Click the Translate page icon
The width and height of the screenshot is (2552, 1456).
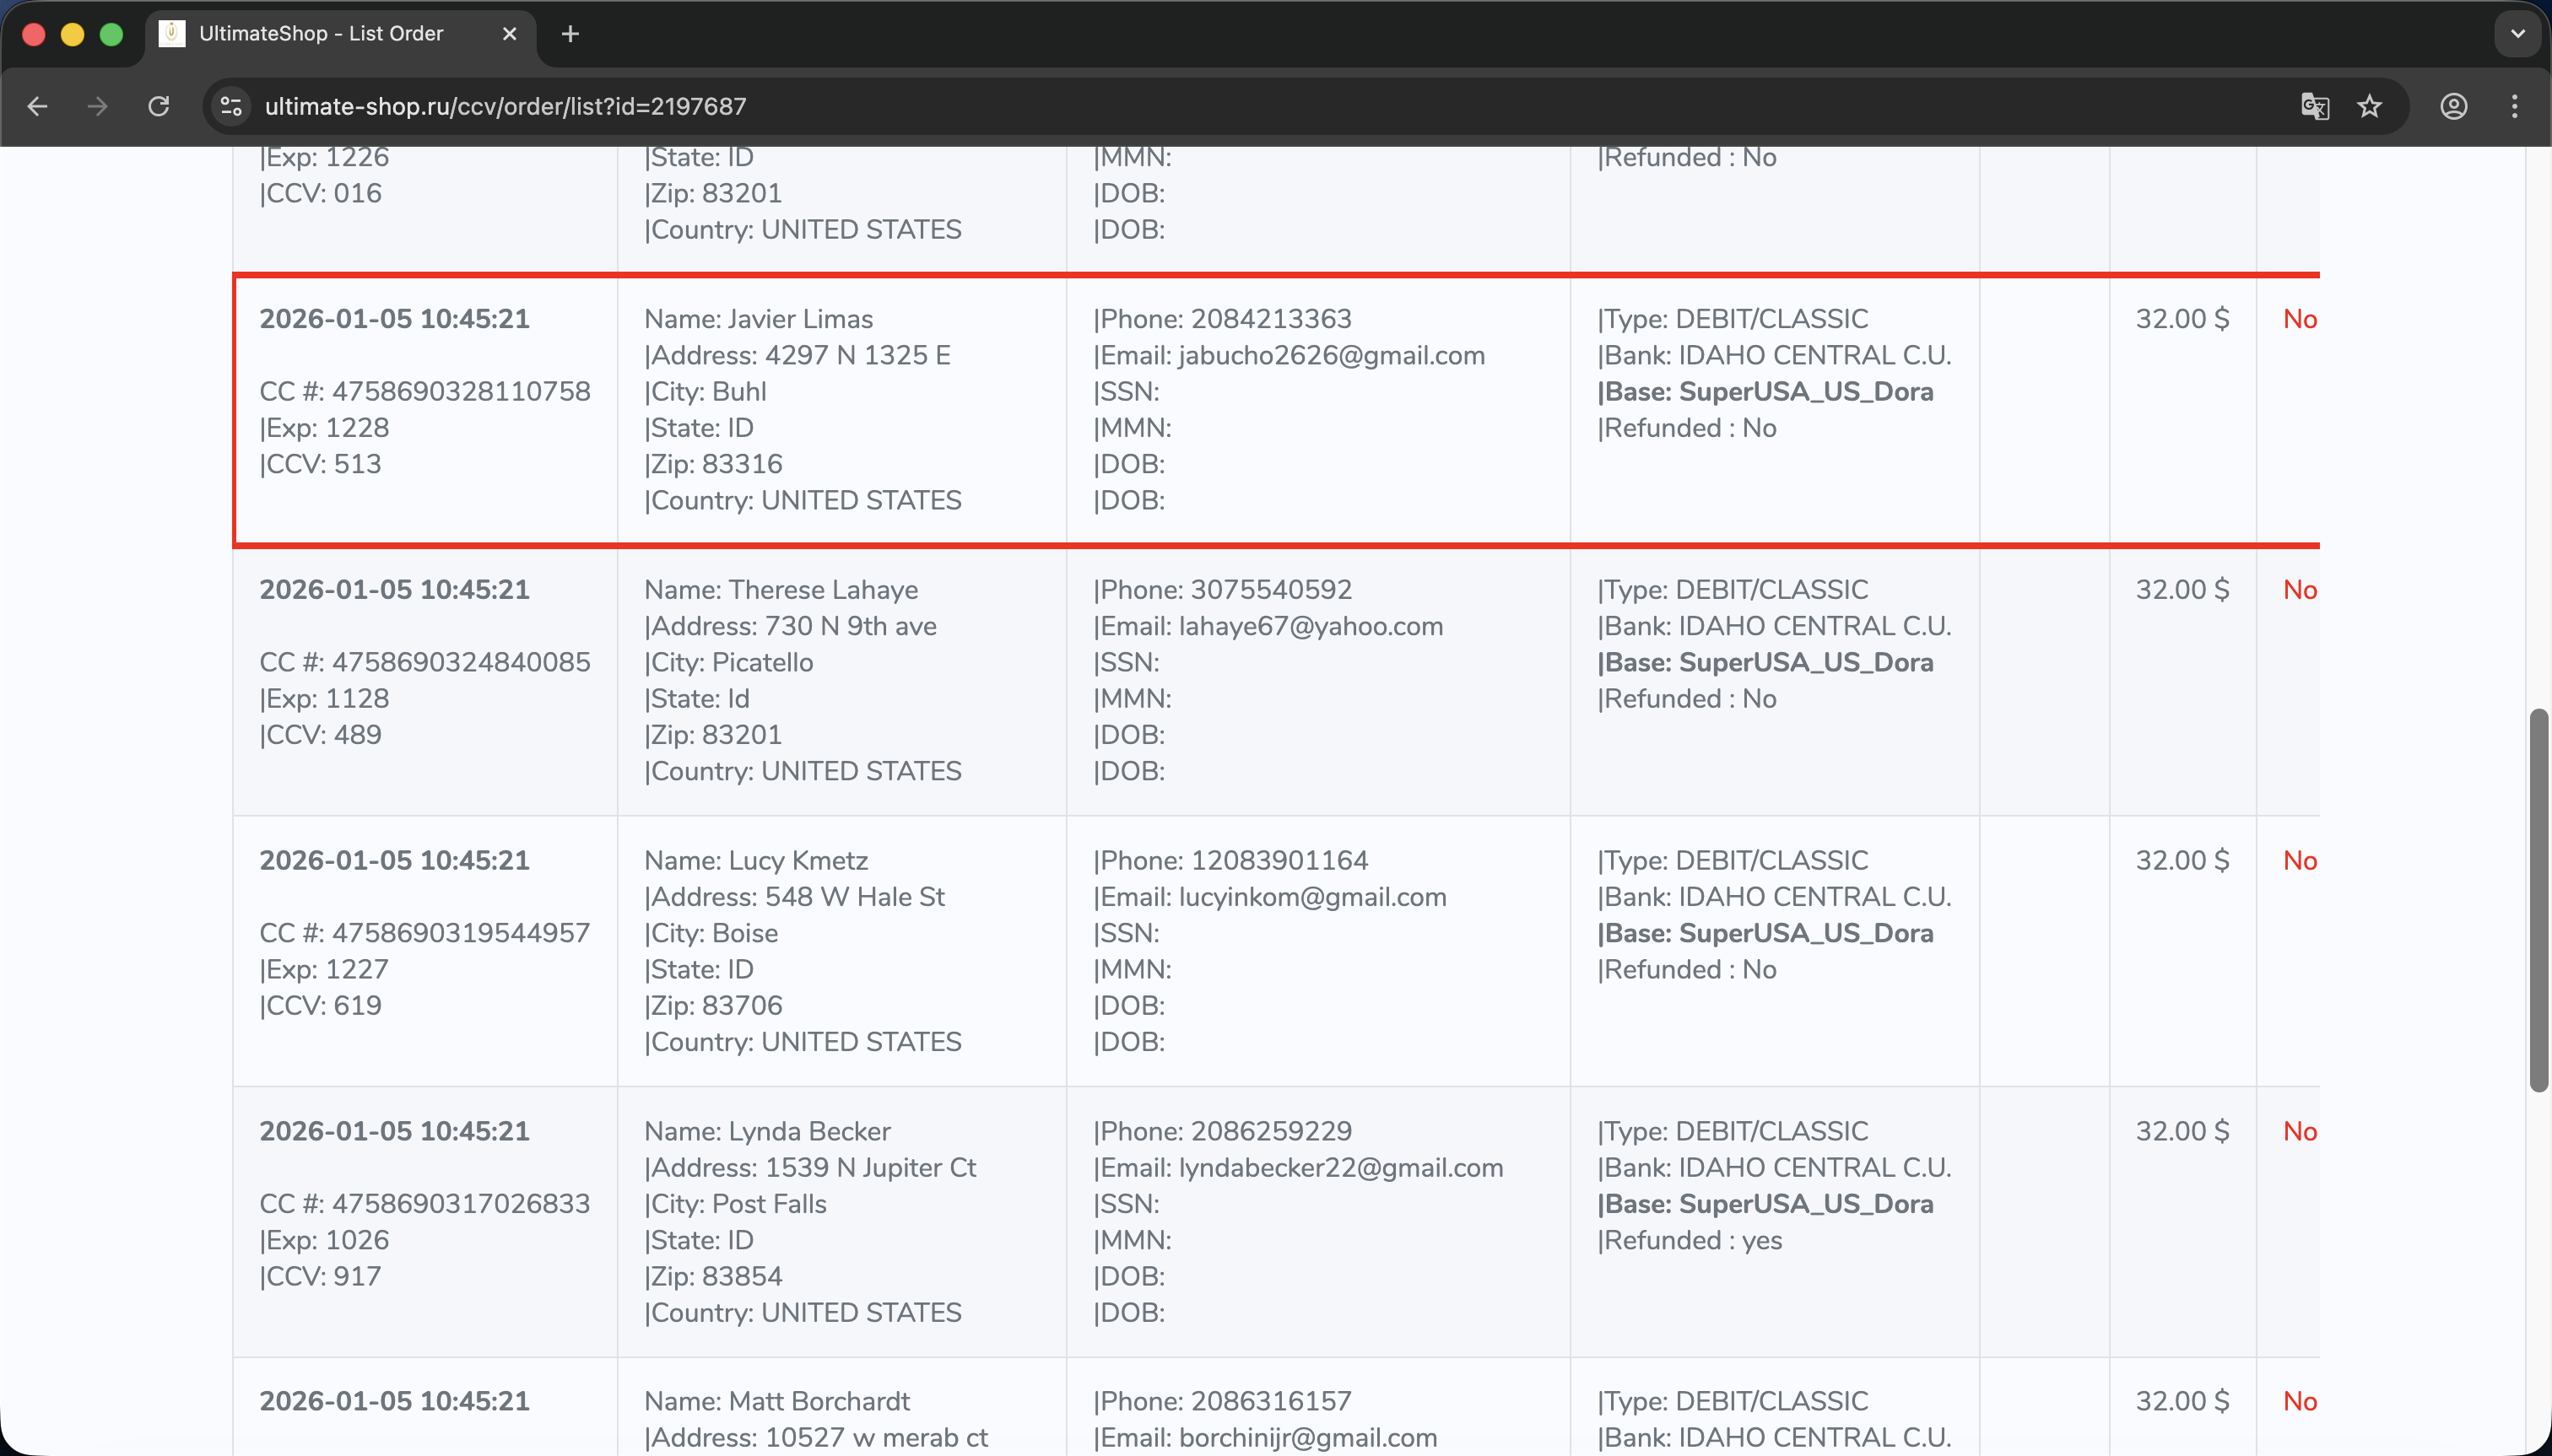[2314, 106]
